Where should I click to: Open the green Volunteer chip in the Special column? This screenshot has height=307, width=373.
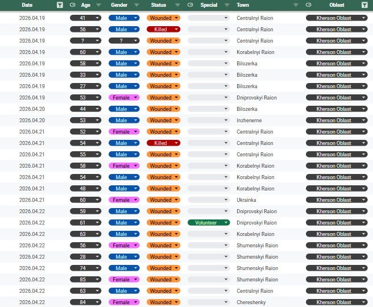(x=209, y=223)
